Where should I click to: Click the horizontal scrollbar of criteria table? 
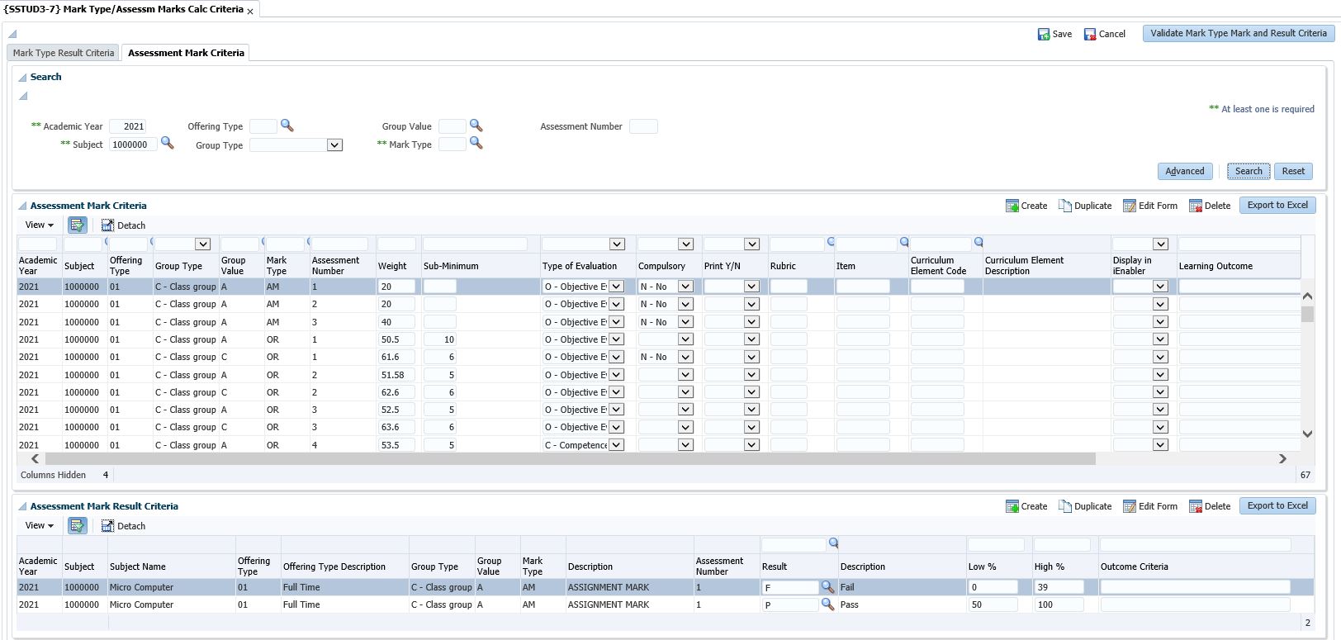point(570,458)
